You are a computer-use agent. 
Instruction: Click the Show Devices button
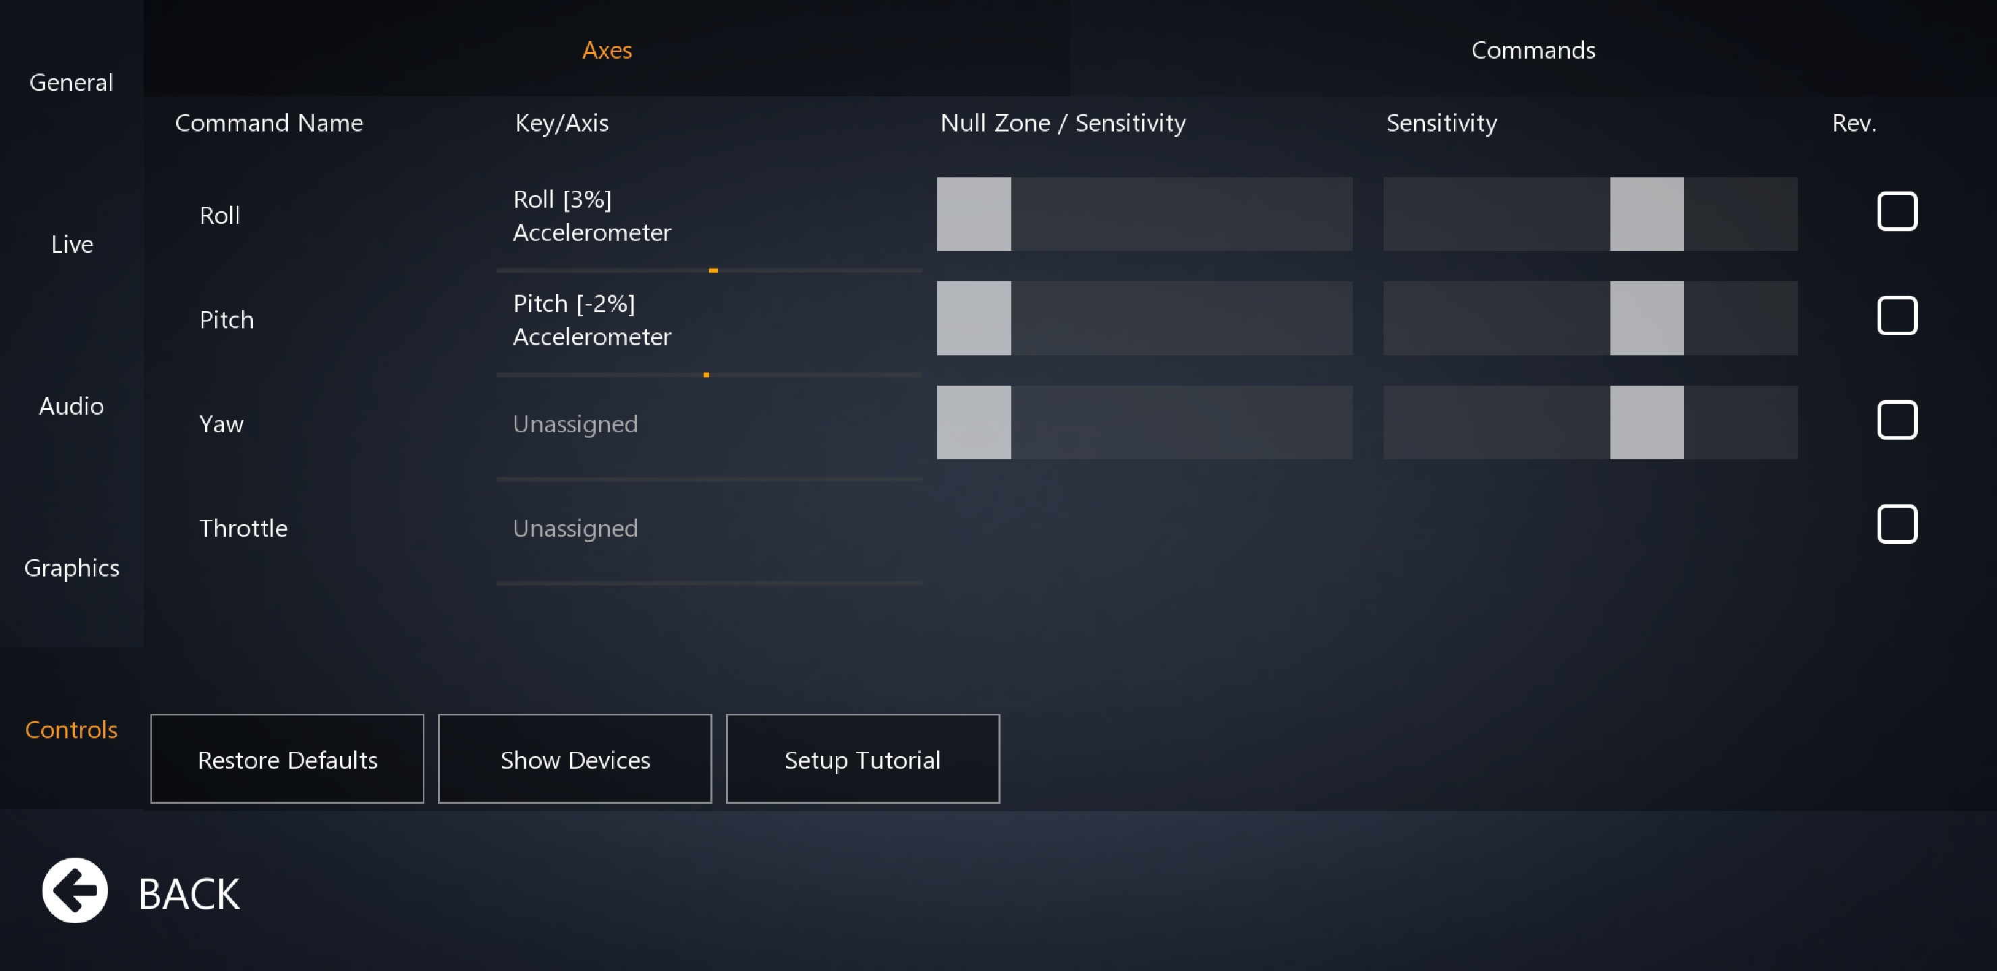574,759
